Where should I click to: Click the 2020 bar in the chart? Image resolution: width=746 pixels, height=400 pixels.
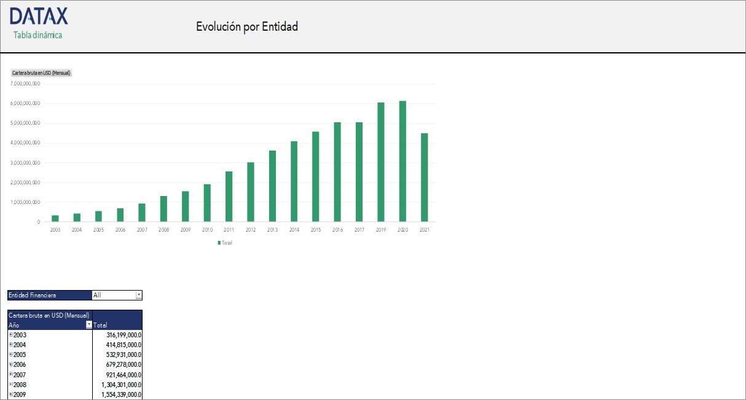pyautogui.click(x=402, y=161)
